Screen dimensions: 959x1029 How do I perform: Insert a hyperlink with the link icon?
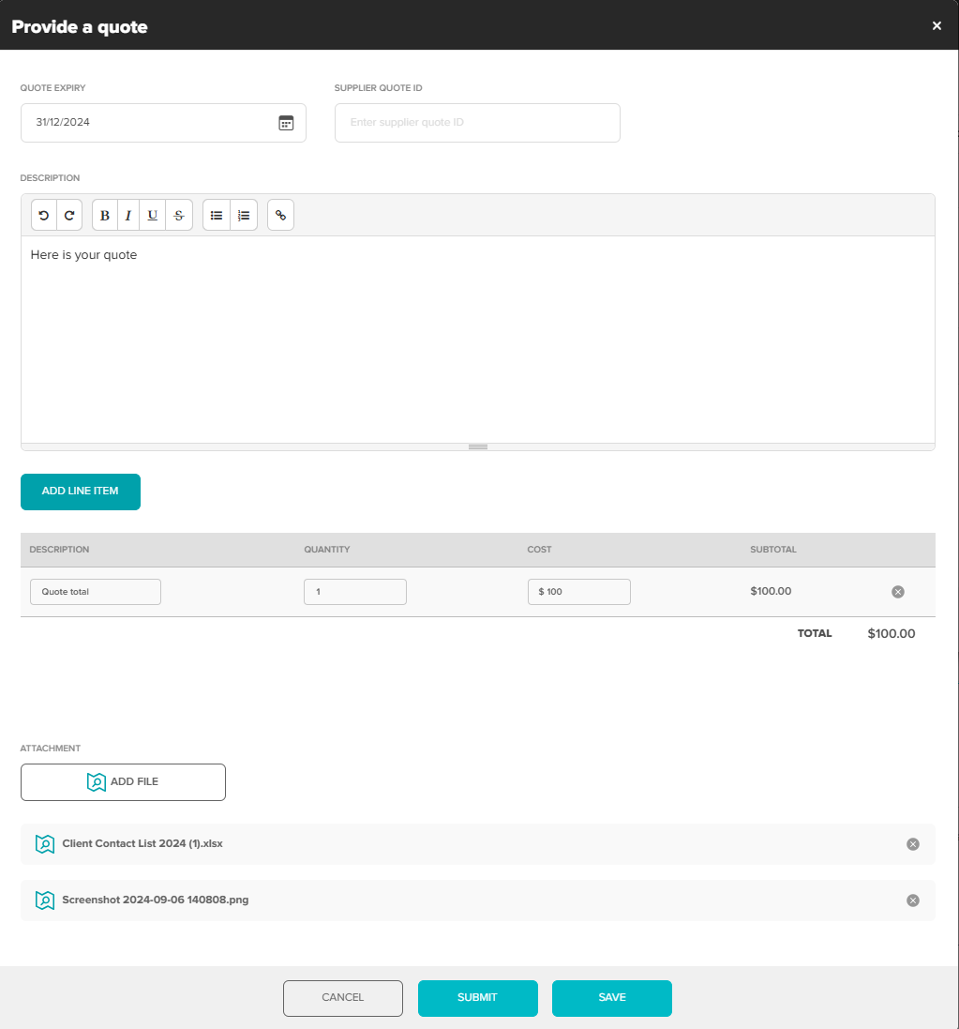click(x=280, y=215)
